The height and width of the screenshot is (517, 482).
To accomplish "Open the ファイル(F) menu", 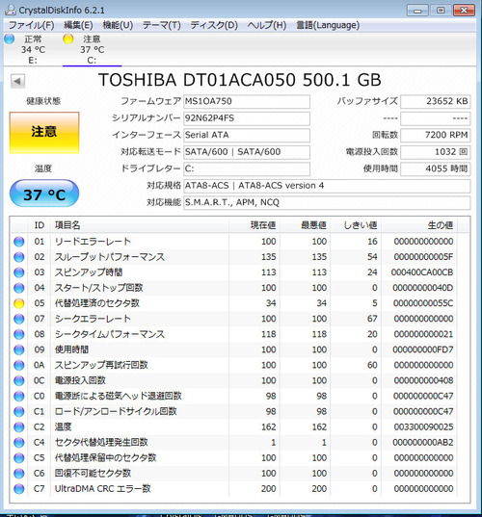I will click(32, 25).
